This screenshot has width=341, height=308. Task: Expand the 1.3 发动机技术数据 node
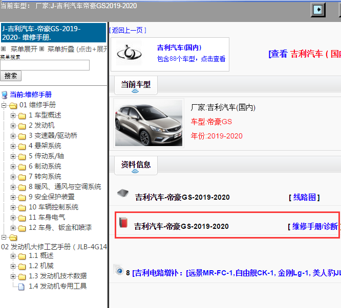(13, 276)
